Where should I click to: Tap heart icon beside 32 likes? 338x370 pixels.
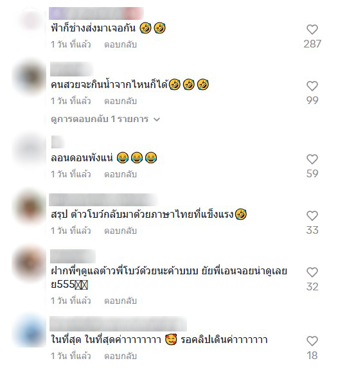coord(312,272)
